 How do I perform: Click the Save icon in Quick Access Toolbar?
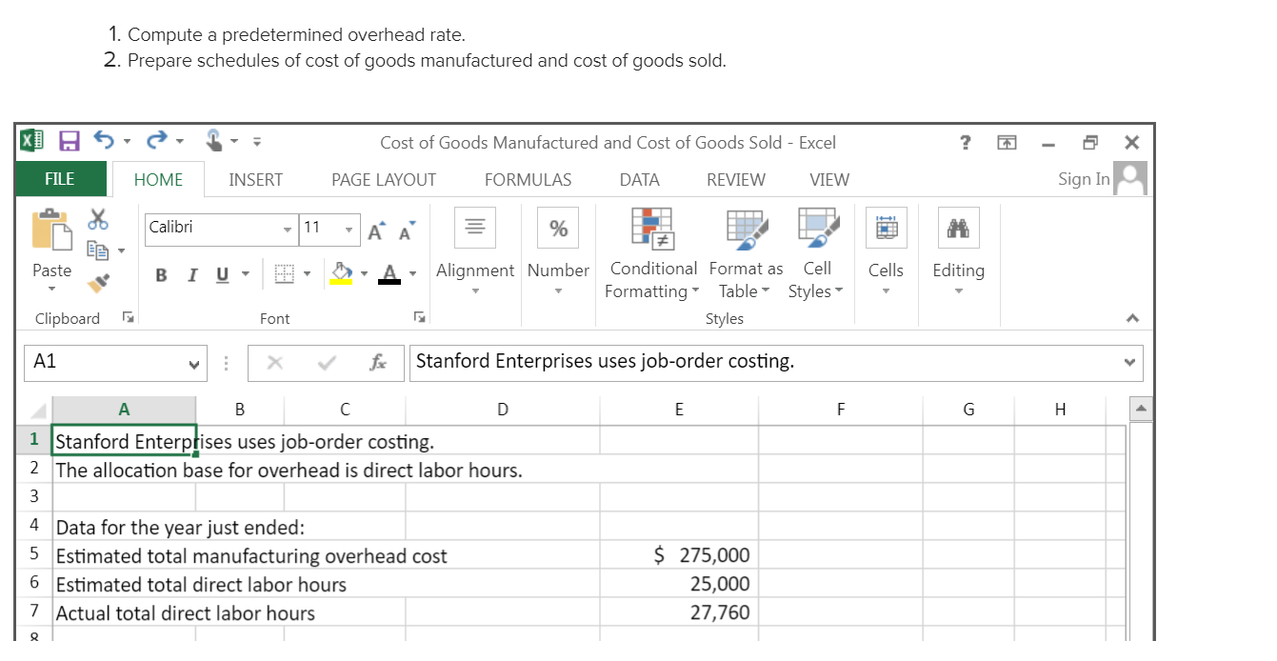68,140
